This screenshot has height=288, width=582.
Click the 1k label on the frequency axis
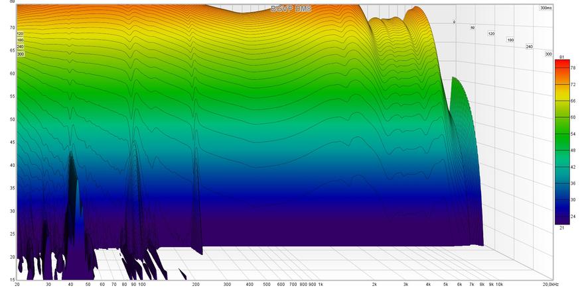coord(321,285)
